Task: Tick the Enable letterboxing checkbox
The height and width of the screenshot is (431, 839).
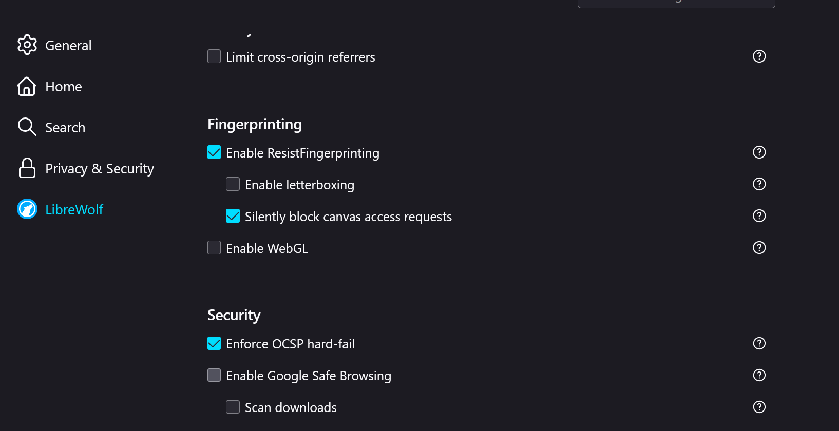Action: (233, 184)
